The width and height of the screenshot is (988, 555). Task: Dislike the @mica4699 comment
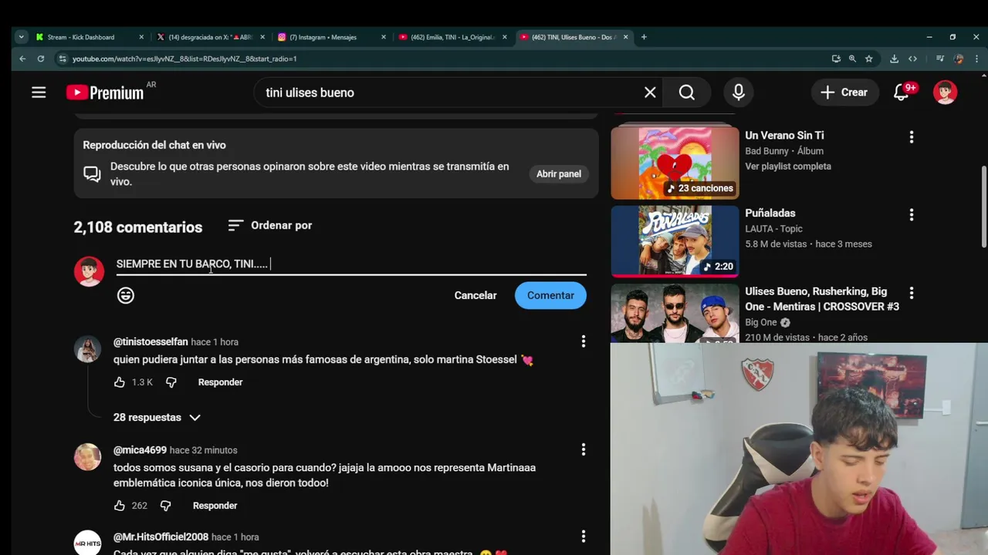[165, 506]
